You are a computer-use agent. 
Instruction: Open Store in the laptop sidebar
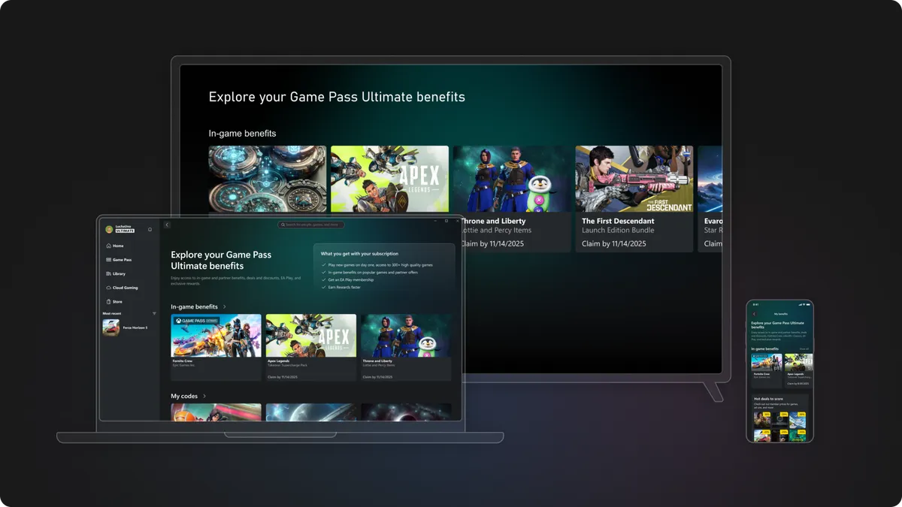coord(114,301)
